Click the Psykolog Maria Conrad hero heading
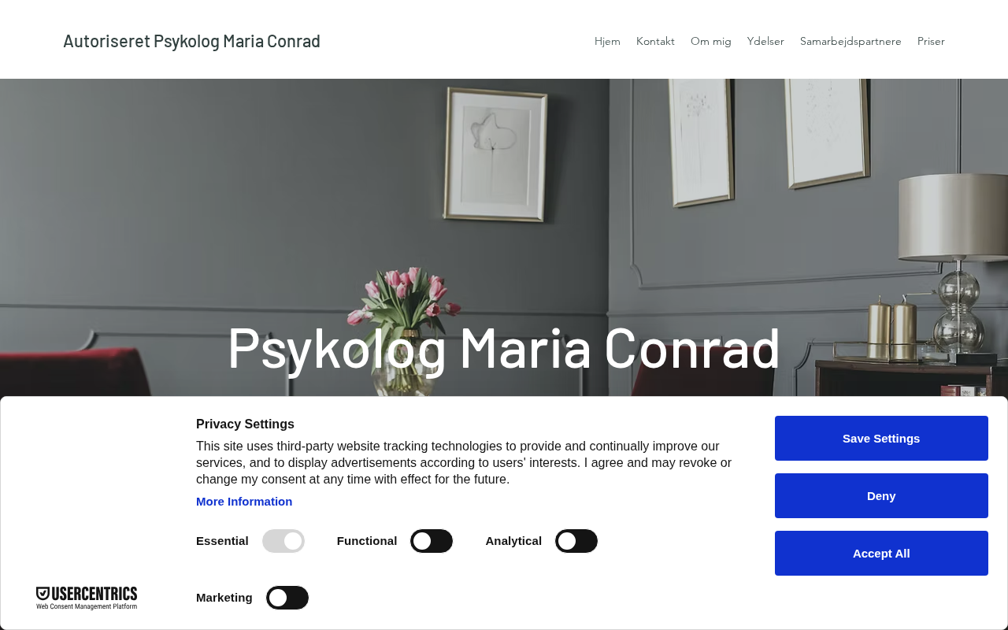Screen dimensions: 1008x630 coord(504,346)
